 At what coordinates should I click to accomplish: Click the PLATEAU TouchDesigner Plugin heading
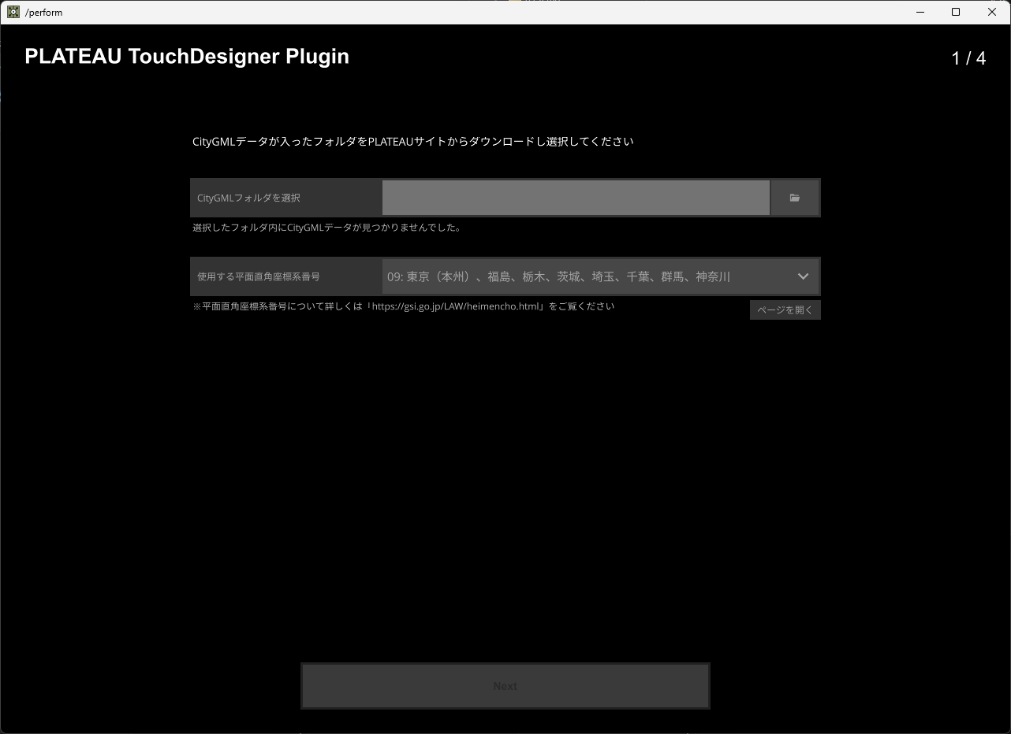pos(187,56)
